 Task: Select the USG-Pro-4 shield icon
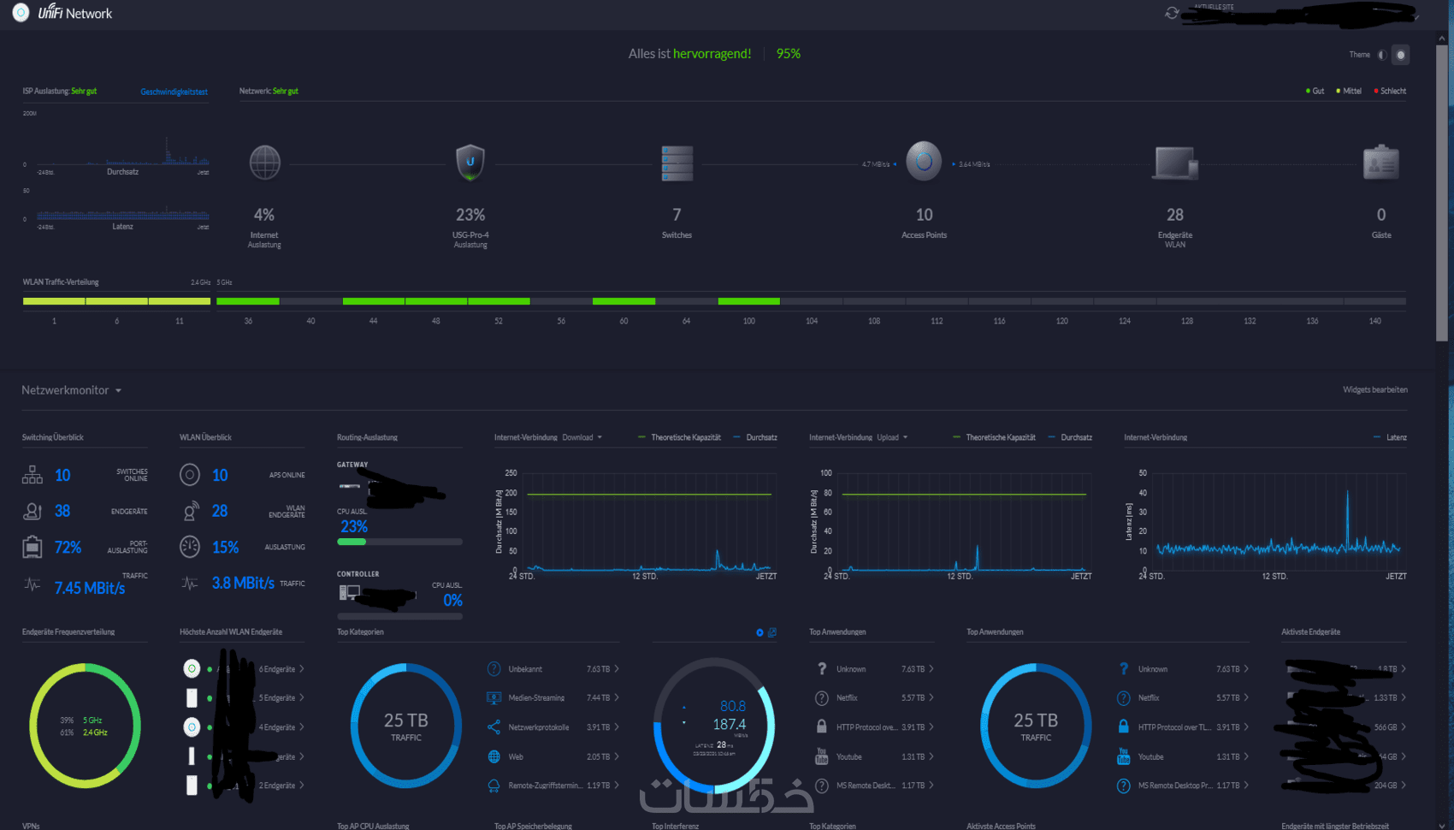(x=470, y=163)
